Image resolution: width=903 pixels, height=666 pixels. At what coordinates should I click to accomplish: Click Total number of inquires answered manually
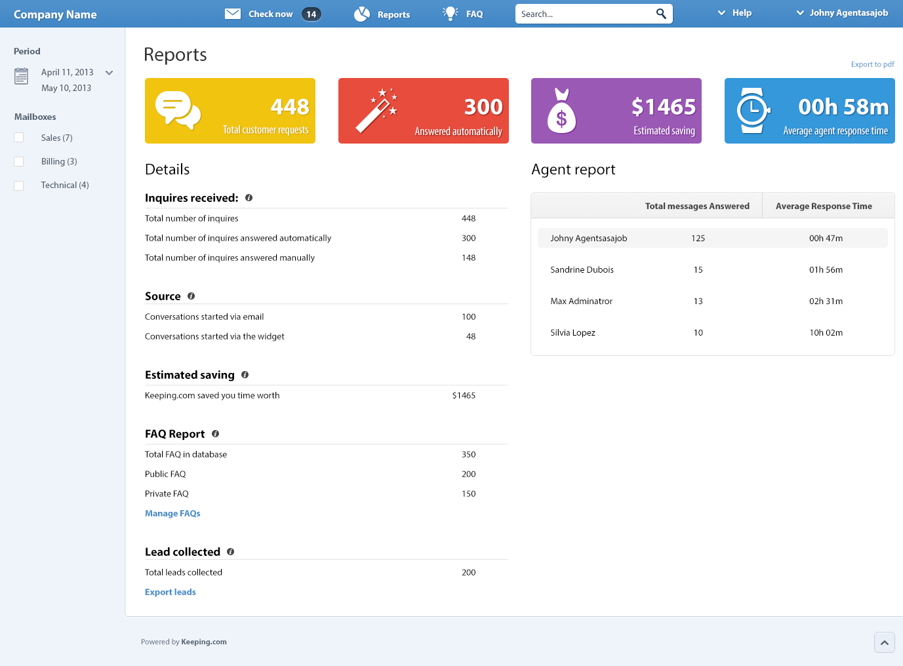(x=230, y=258)
